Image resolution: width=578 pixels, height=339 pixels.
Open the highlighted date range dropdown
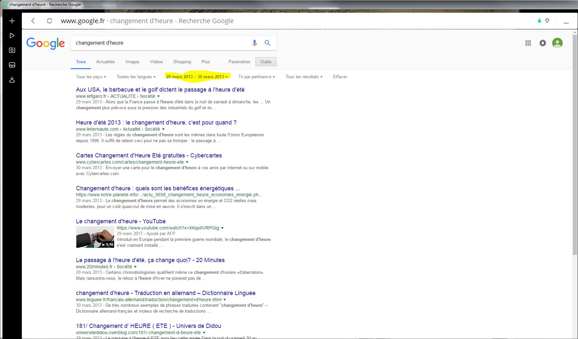coord(197,77)
